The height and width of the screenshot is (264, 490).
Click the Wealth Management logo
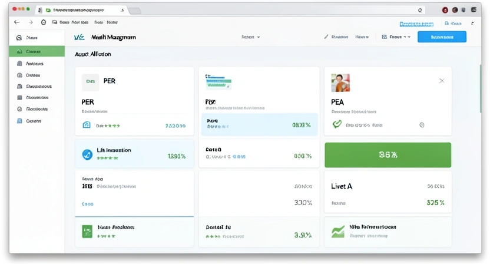pyautogui.click(x=79, y=37)
